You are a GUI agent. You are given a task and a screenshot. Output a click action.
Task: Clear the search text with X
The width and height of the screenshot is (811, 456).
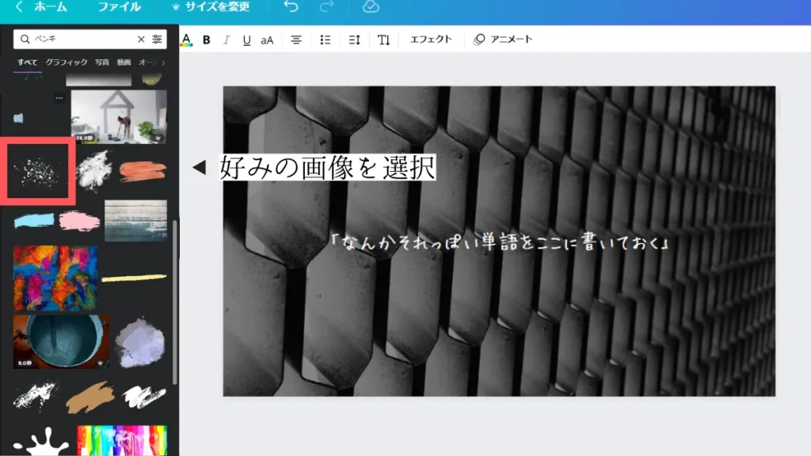(141, 40)
